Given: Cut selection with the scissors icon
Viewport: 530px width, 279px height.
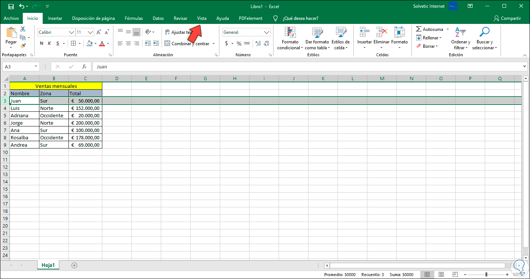Looking at the screenshot, I should tap(23, 29).
